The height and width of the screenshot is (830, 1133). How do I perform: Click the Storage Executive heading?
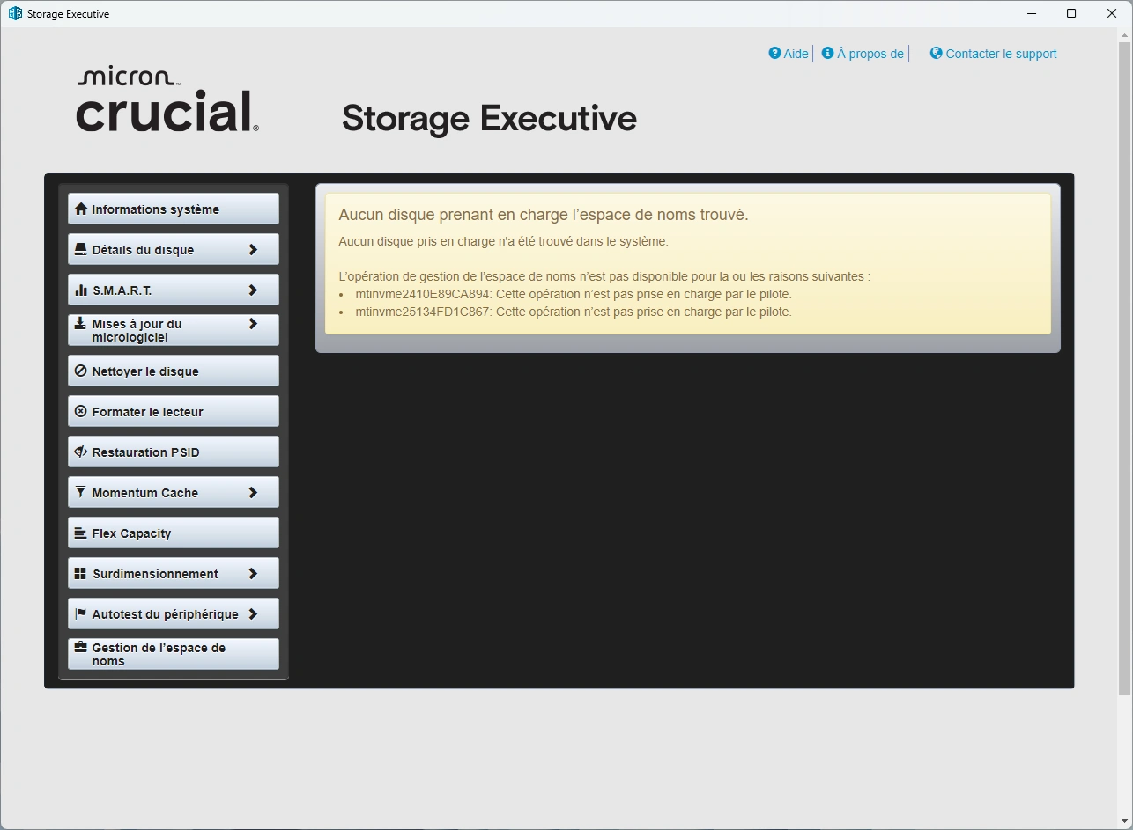pyautogui.click(x=489, y=118)
